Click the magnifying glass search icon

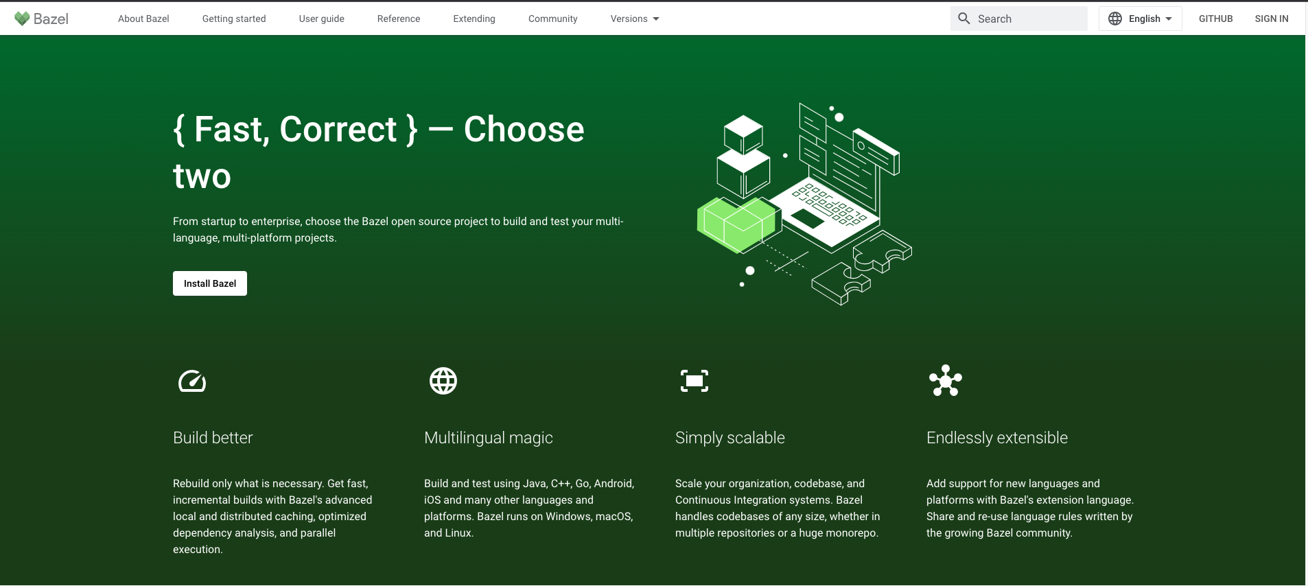tap(964, 19)
